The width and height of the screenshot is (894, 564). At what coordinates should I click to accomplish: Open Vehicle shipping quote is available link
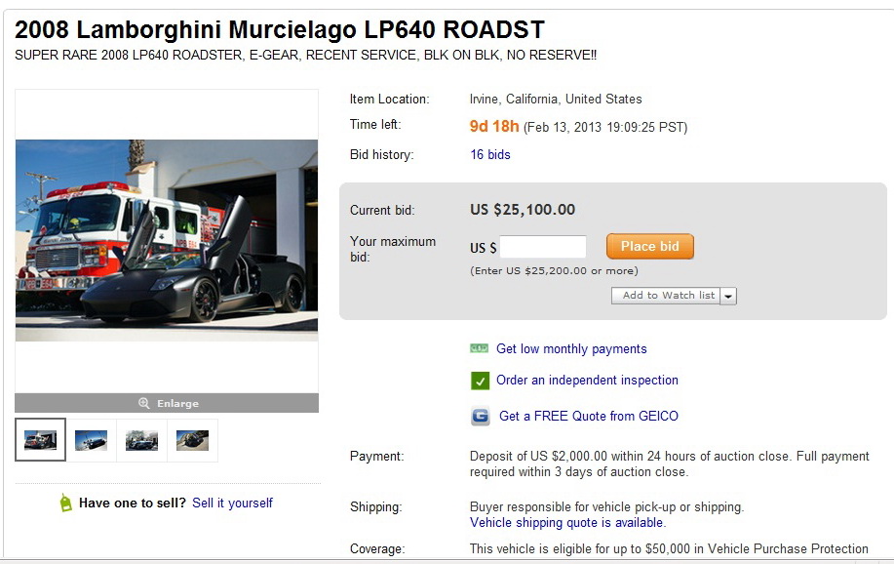[x=566, y=523]
